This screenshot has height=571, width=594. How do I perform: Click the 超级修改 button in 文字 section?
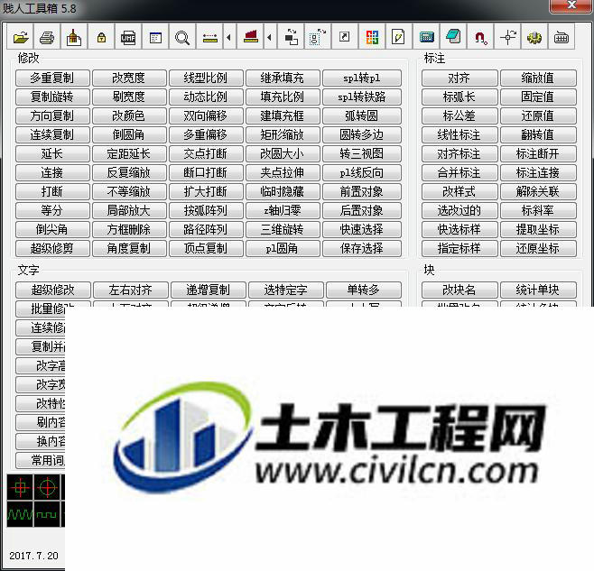(53, 290)
